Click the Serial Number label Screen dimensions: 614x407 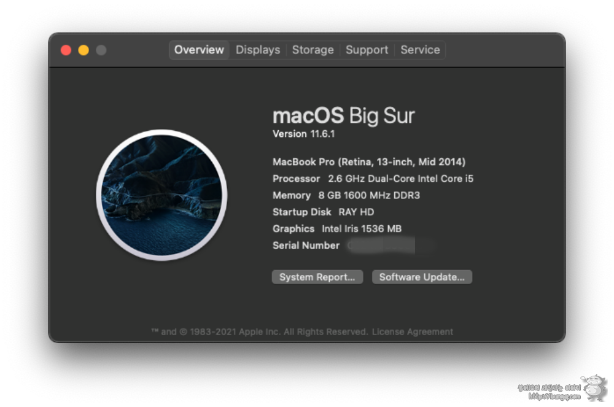pos(306,246)
